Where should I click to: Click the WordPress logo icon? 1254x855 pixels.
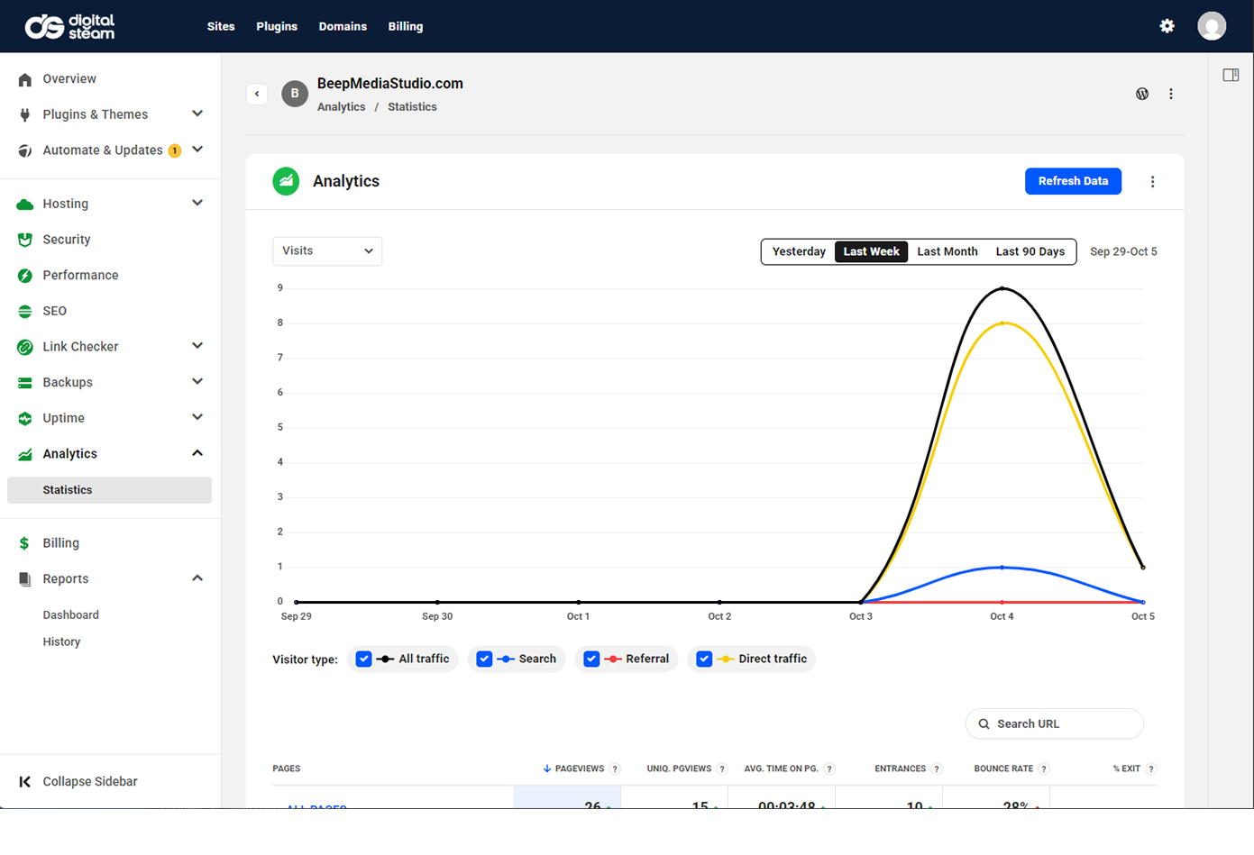(x=1142, y=94)
